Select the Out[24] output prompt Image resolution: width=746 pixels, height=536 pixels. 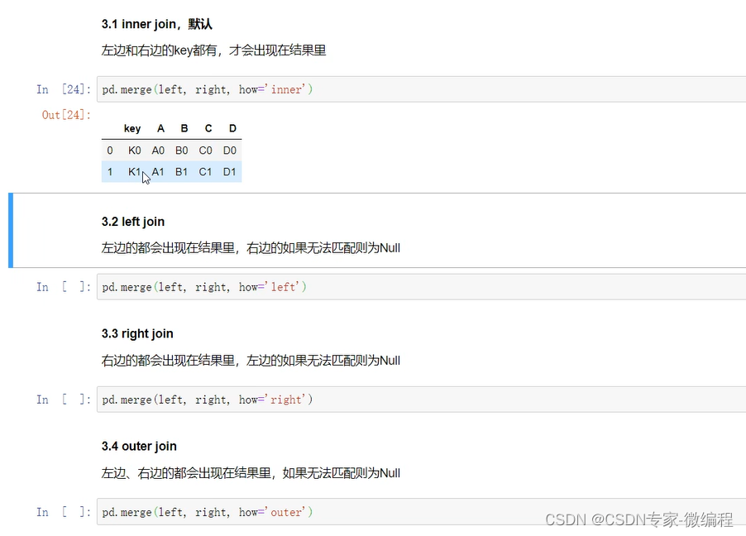(66, 115)
